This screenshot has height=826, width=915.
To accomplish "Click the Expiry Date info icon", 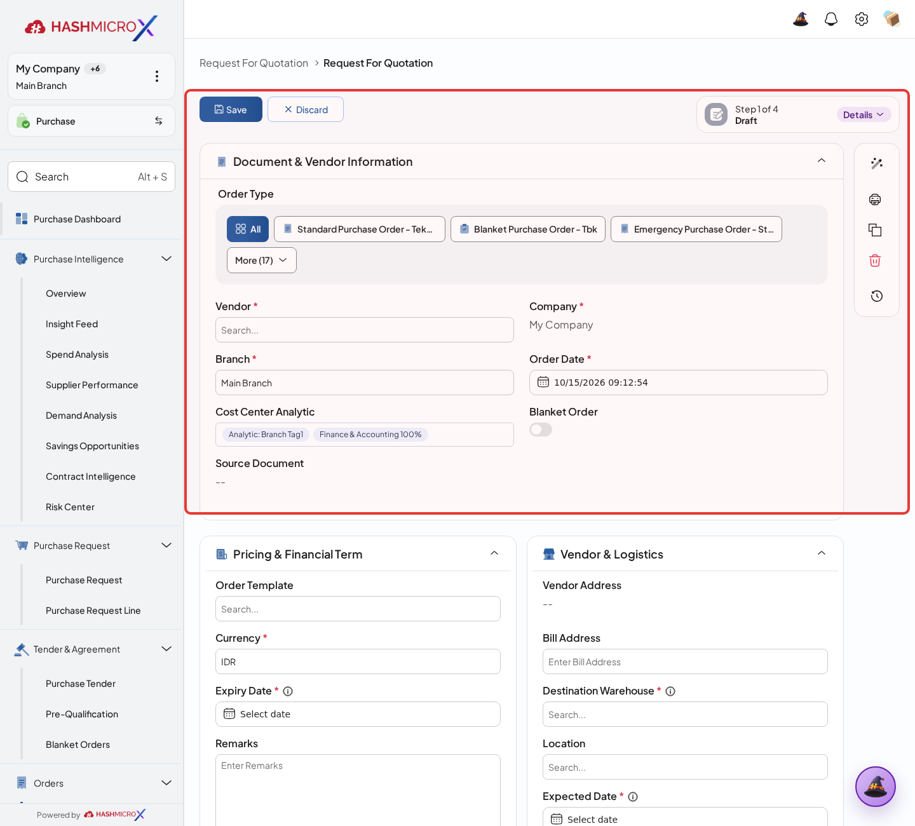I will click(288, 691).
